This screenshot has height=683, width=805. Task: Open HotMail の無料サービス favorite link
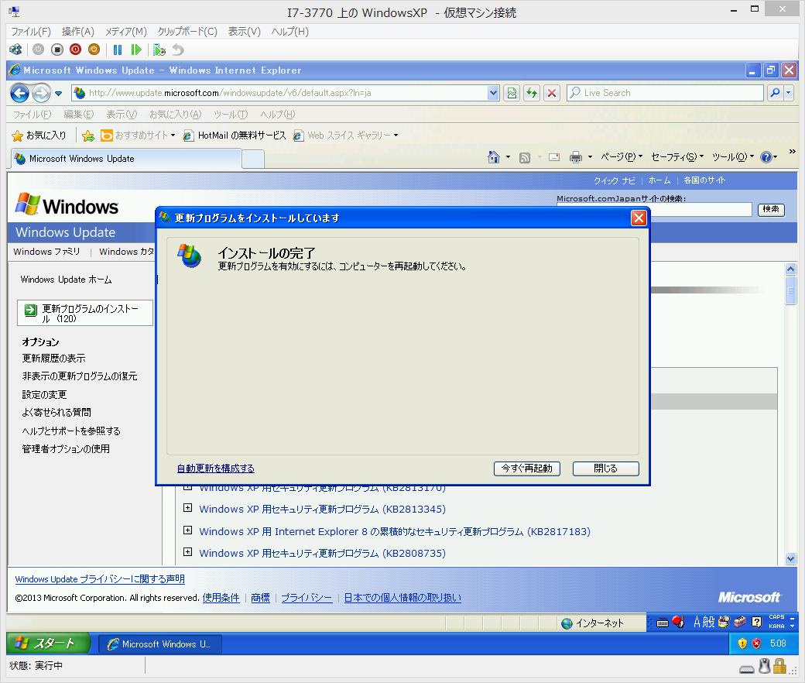(235, 135)
